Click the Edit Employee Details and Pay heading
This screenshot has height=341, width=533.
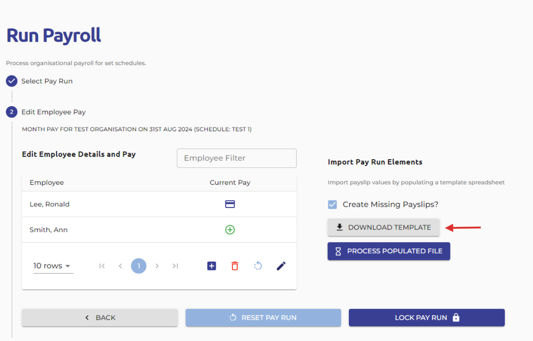click(x=79, y=154)
